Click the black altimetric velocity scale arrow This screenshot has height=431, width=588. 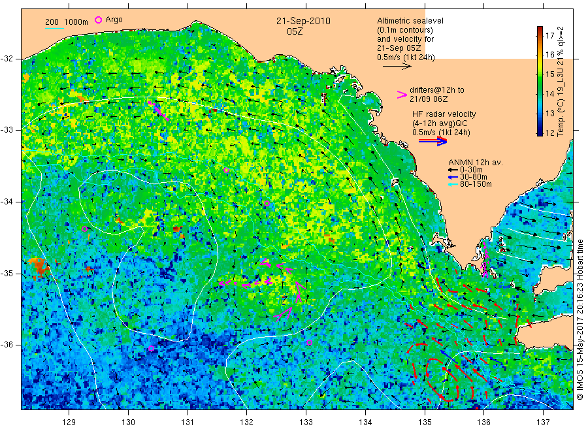[x=397, y=67]
